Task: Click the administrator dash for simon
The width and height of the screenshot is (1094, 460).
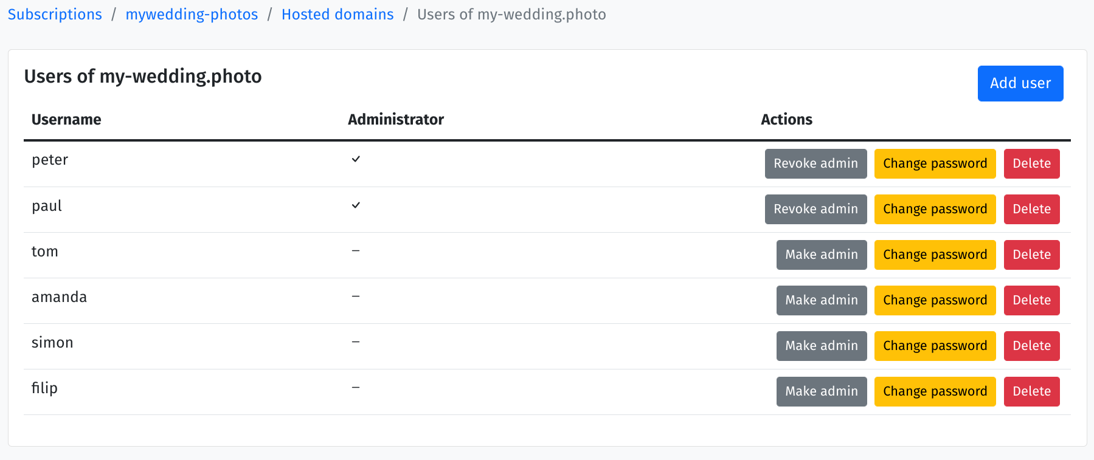Action: [x=356, y=342]
